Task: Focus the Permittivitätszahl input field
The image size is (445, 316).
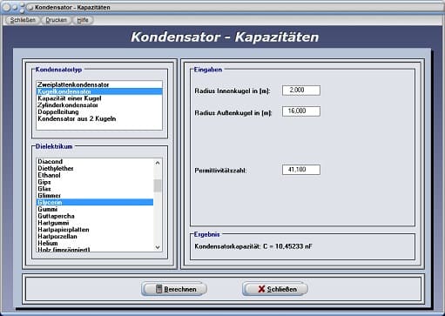Action: click(301, 170)
